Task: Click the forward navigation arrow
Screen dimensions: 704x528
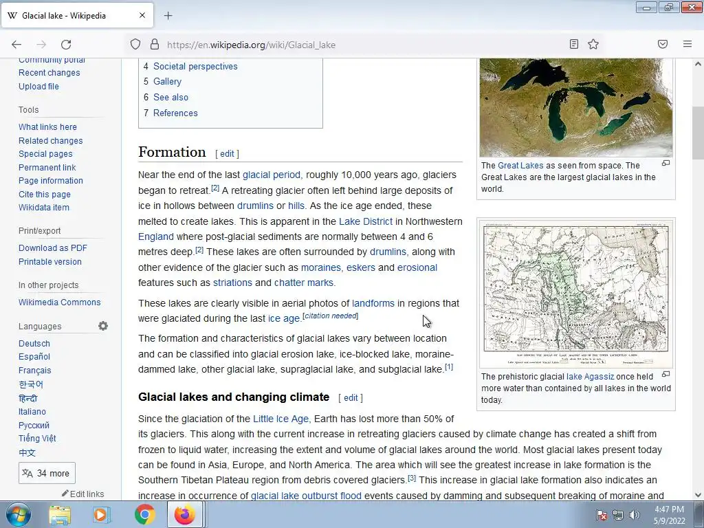Action: [41, 45]
